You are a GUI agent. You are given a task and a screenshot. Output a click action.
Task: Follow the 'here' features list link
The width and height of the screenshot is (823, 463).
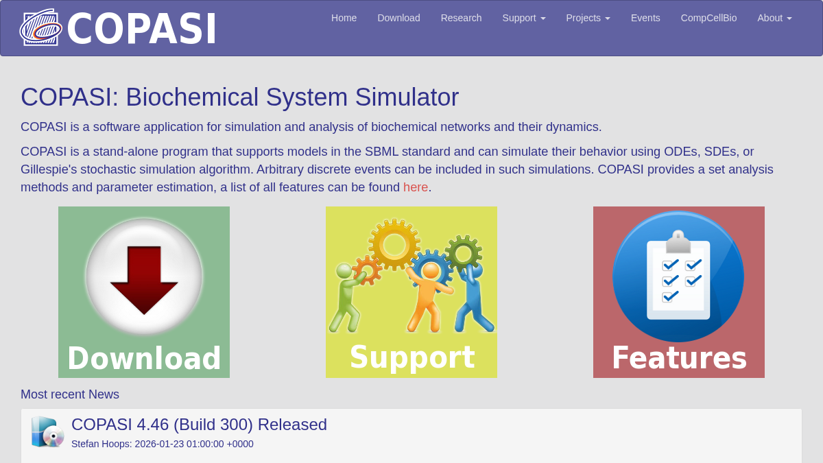[x=416, y=187]
